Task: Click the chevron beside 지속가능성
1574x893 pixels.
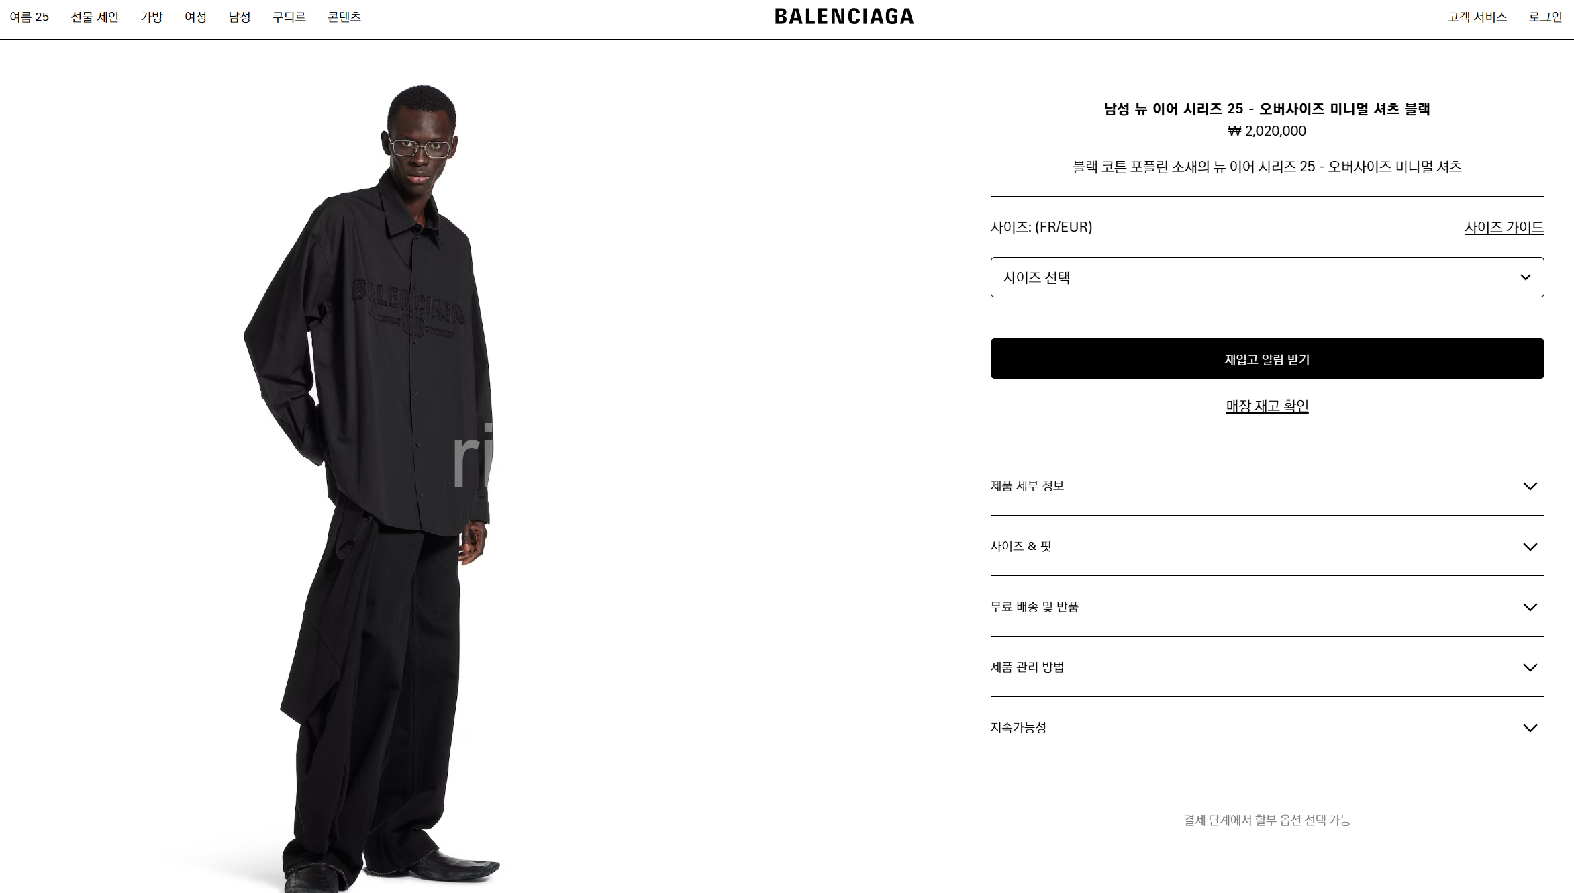Action: point(1530,728)
